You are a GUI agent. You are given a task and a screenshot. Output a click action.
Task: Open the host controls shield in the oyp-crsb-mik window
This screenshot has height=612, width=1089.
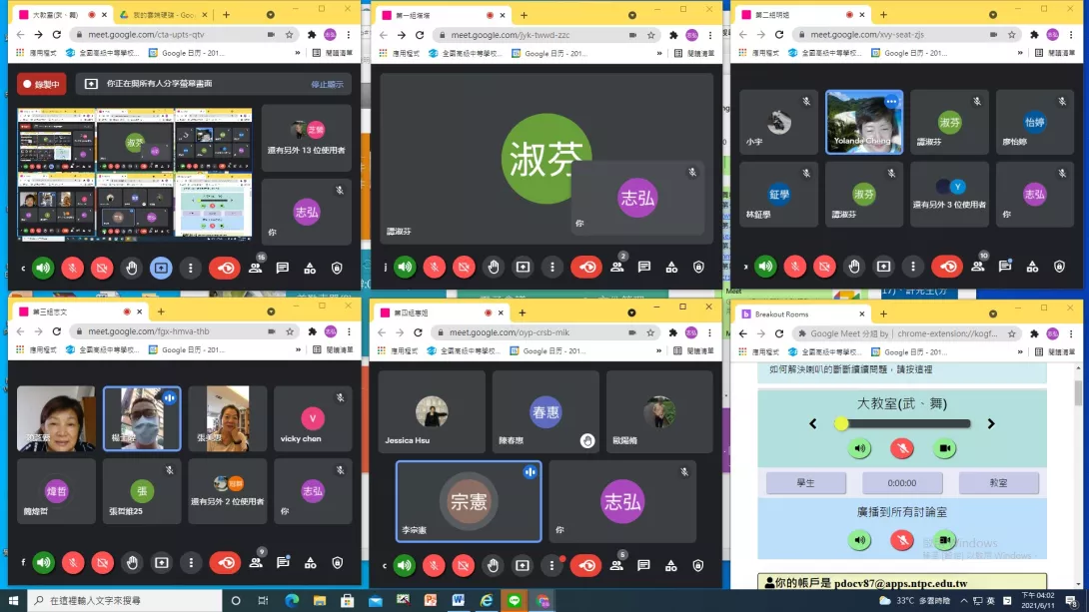click(698, 565)
